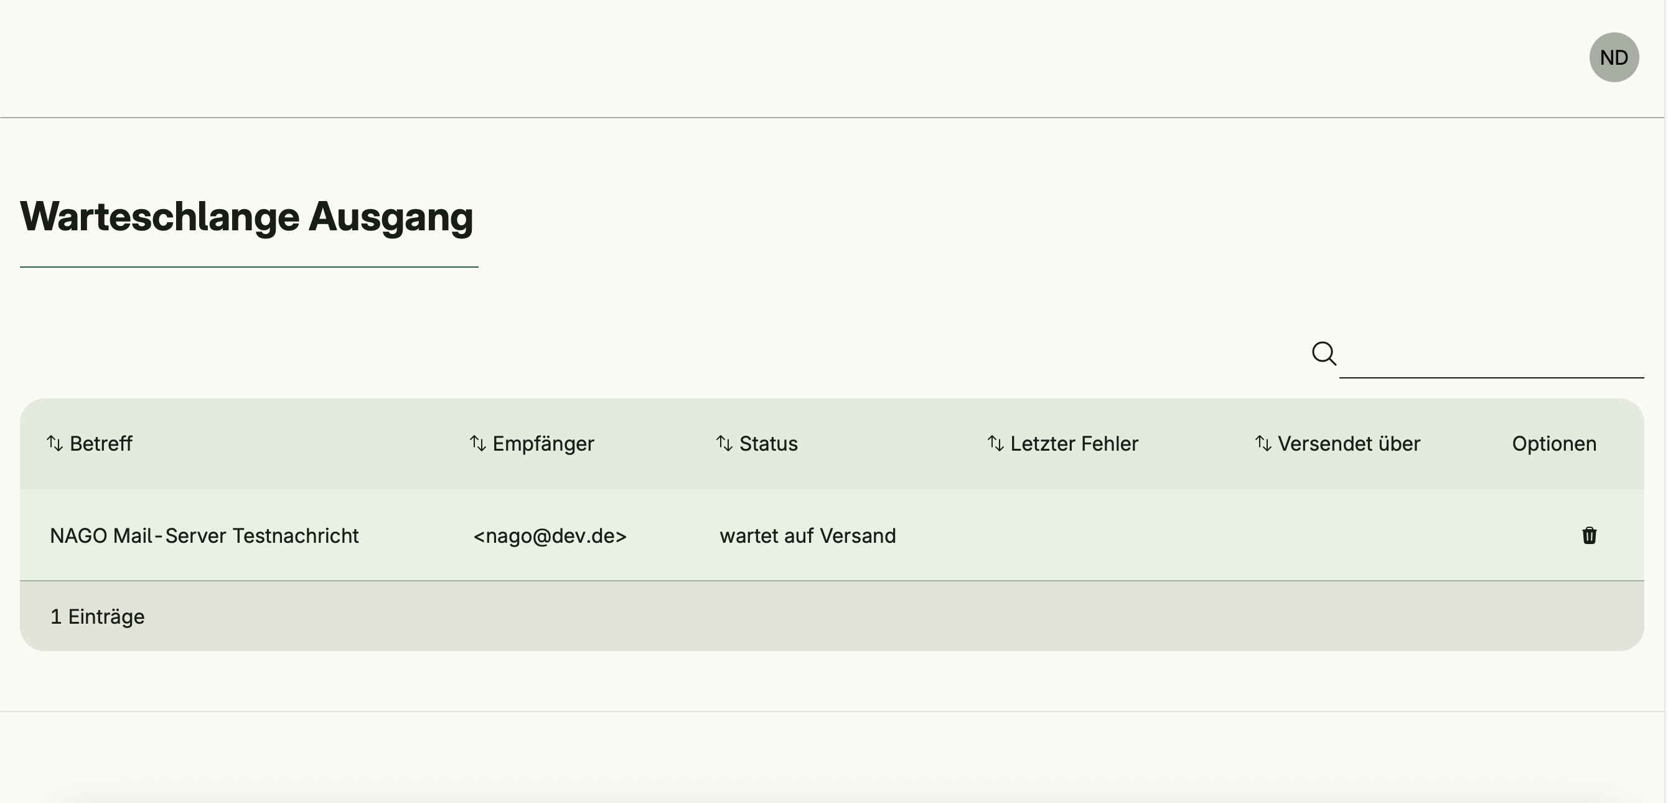Sort table by the Empfänger header label
Image resolution: width=1668 pixels, height=803 pixels.
(543, 444)
